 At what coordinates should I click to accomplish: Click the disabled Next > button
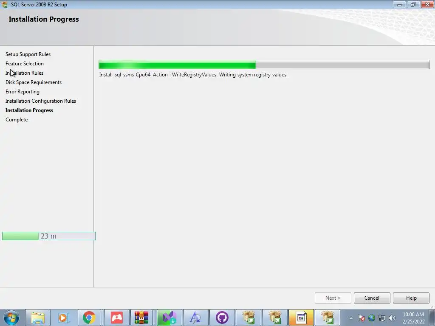333,298
